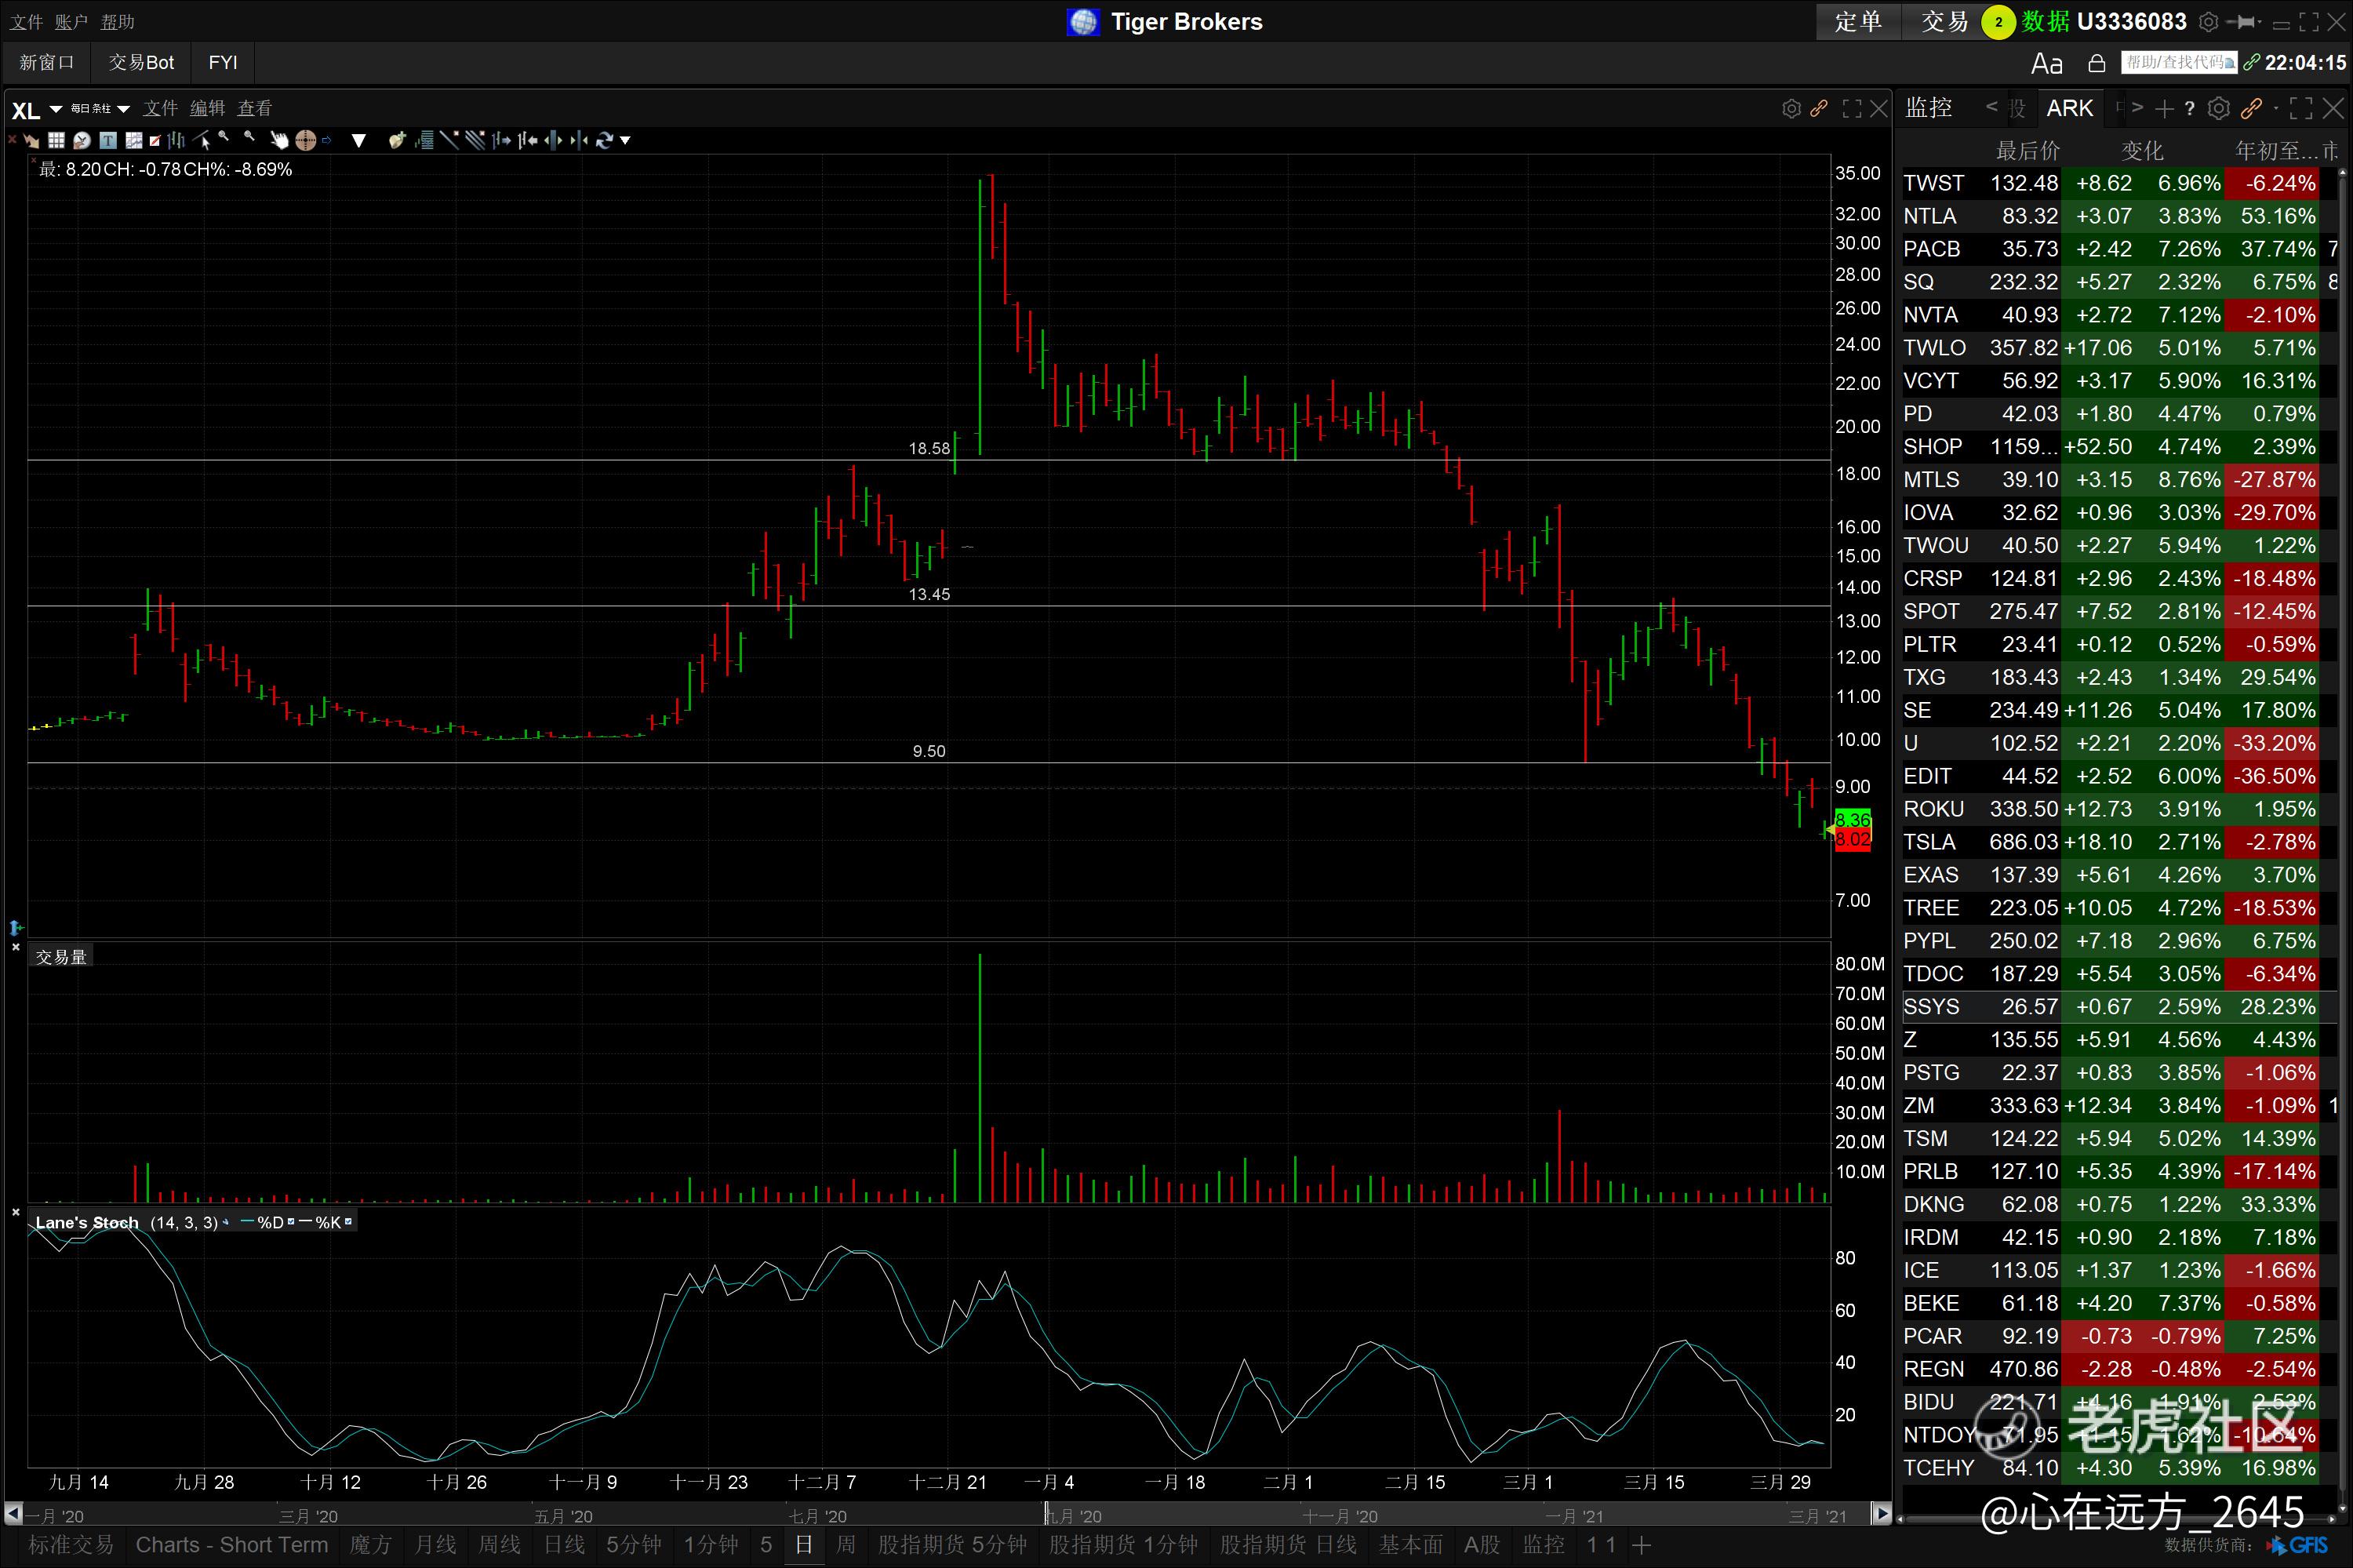Select the hand pan tool
This screenshot has width=2353, height=1568.
pos(280,141)
